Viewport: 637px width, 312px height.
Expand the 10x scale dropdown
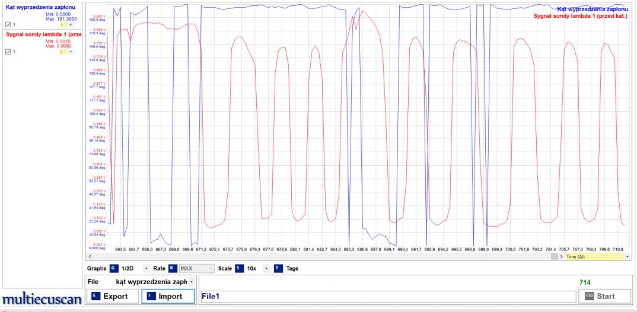(265, 268)
